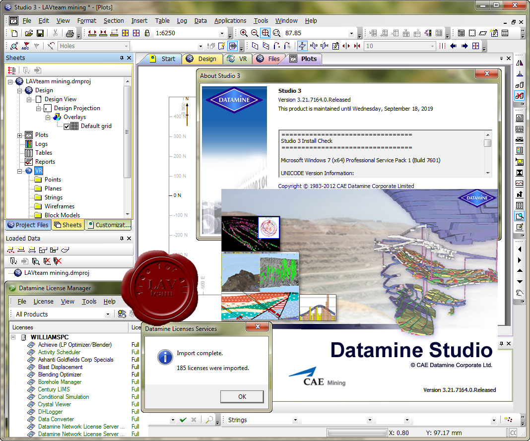
Task: Click OK in Datamine Licenses Services dialog
Action: pyautogui.click(x=242, y=396)
